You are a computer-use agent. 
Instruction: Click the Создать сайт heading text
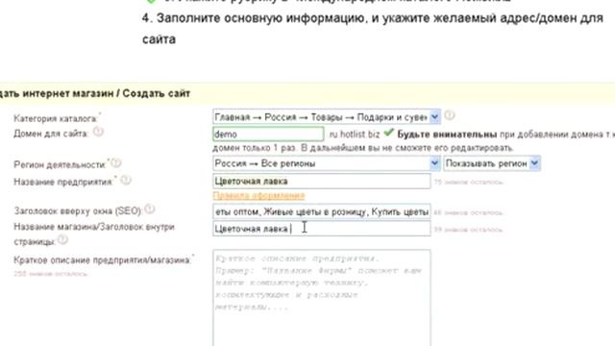(x=156, y=94)
